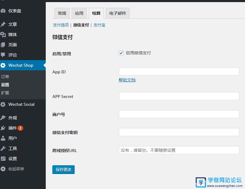245x189 pixels.
Task: Select the Wechat Social gear icon
Action: tap(4, 104)
